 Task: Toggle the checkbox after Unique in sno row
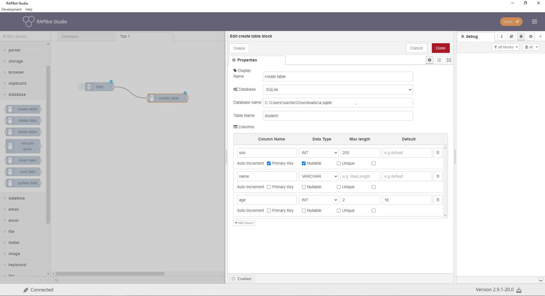click(x=374, y=163)
